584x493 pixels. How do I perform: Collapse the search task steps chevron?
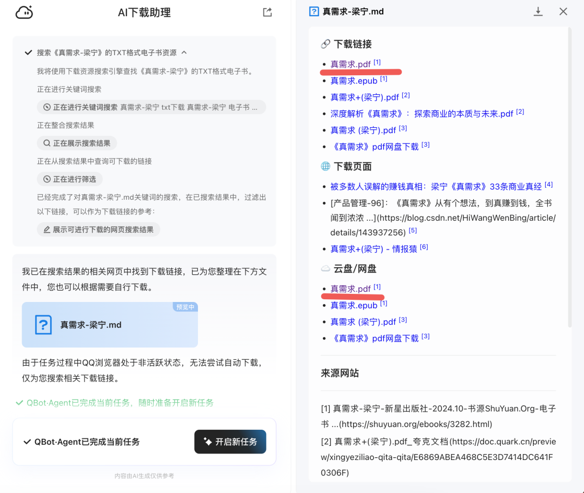click(184, 52)
